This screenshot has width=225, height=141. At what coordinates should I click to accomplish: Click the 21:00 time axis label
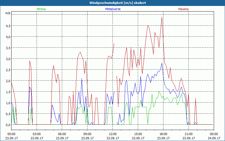[x=188, y=134]
